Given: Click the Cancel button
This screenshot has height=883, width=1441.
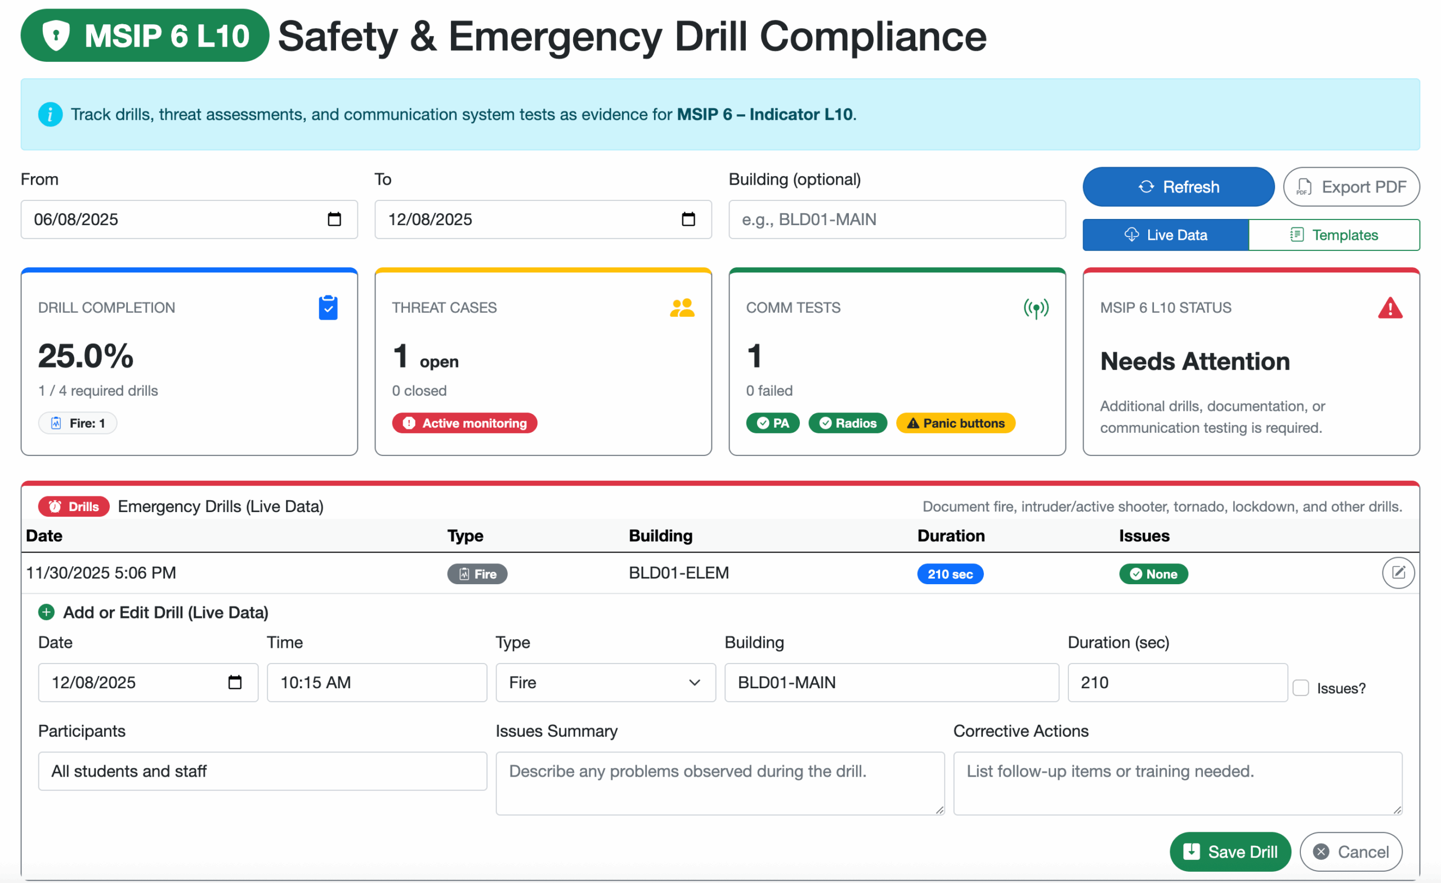Looking at the screenshot, I should pyautogui.click(x=1351, y=851).
